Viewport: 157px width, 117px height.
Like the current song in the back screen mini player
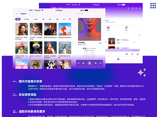pos(127,54)
